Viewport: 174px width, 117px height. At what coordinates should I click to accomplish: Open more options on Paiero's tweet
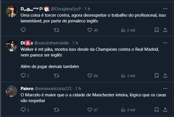(165, 88)
